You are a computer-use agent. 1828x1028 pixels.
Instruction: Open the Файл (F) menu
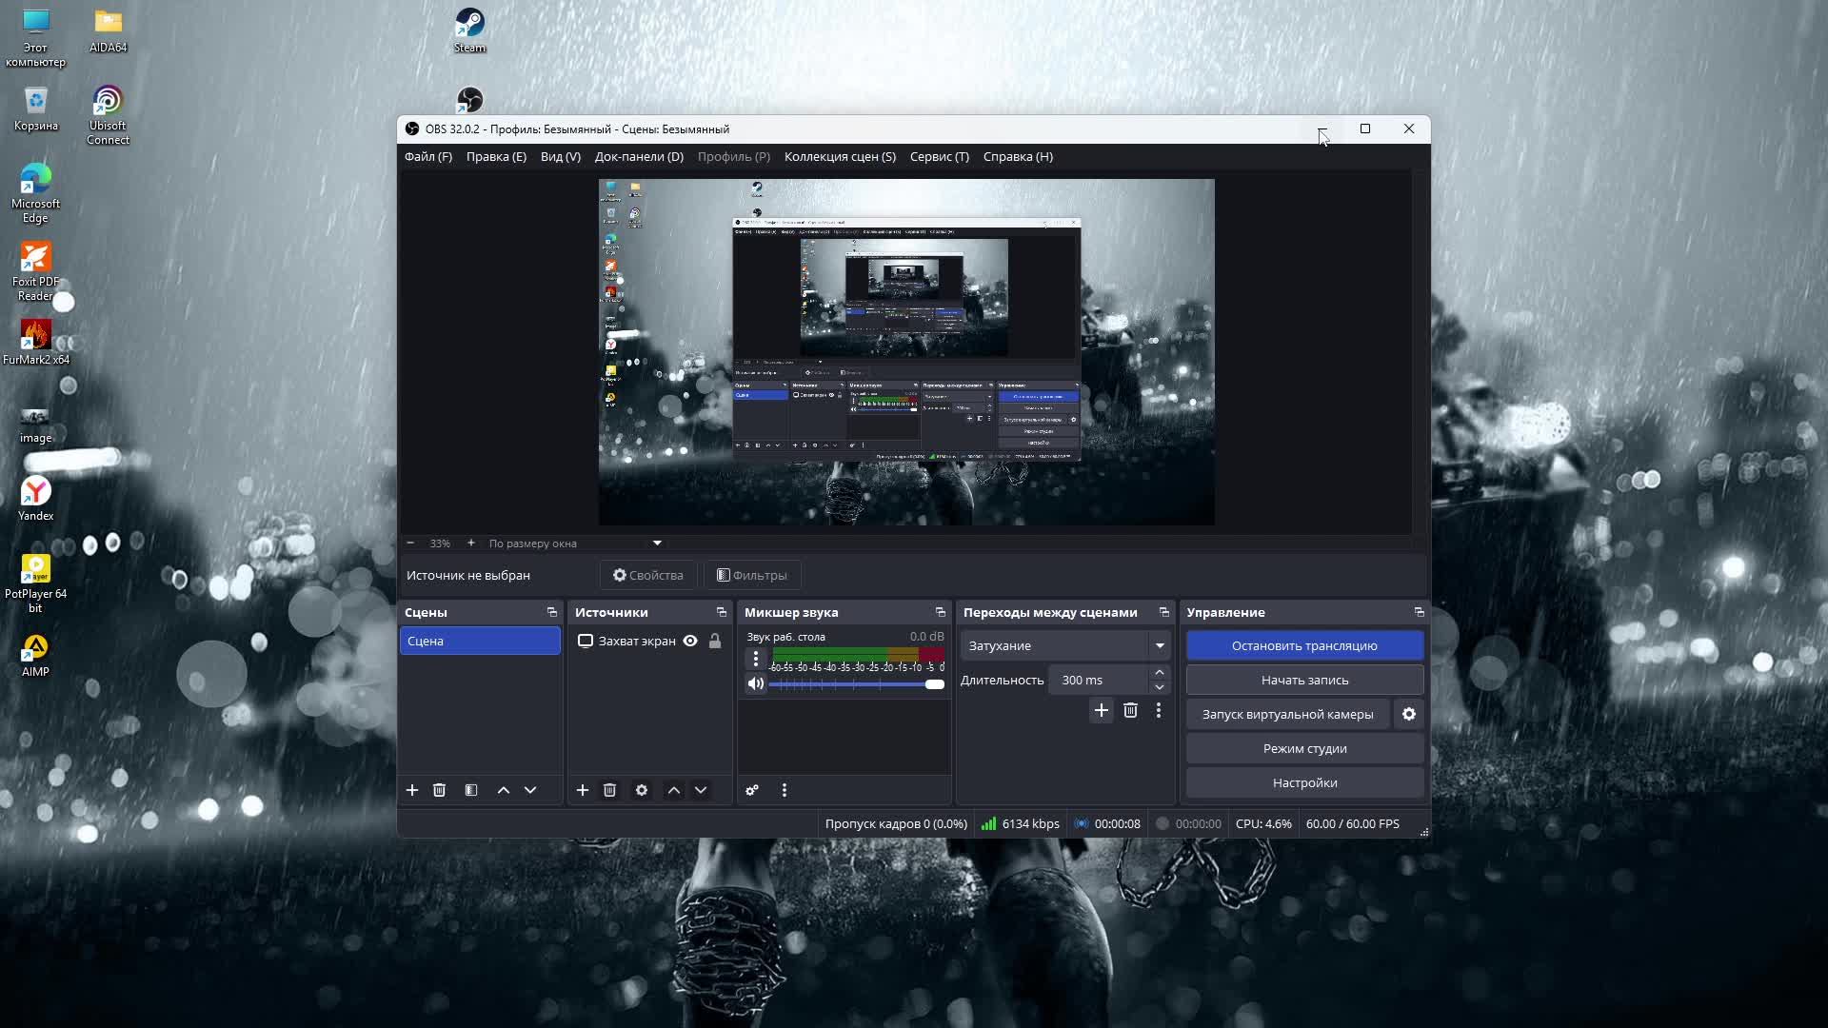(x=427, y=156)
